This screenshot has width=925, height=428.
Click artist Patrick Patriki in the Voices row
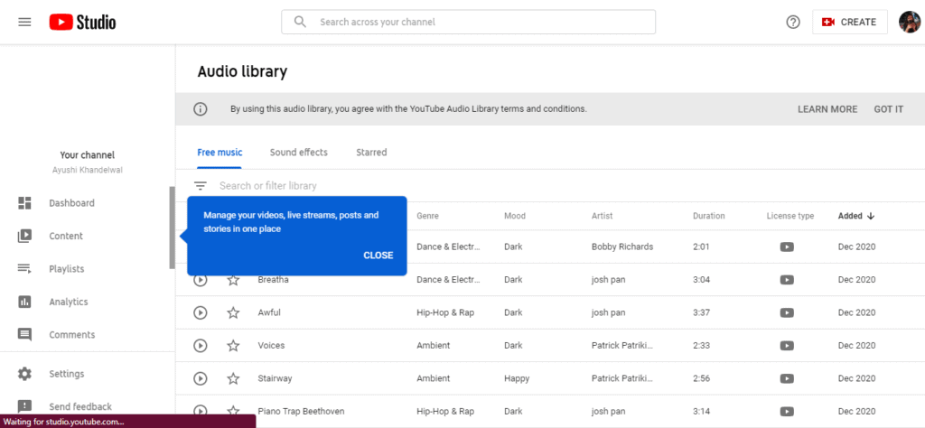coord(622,346)
